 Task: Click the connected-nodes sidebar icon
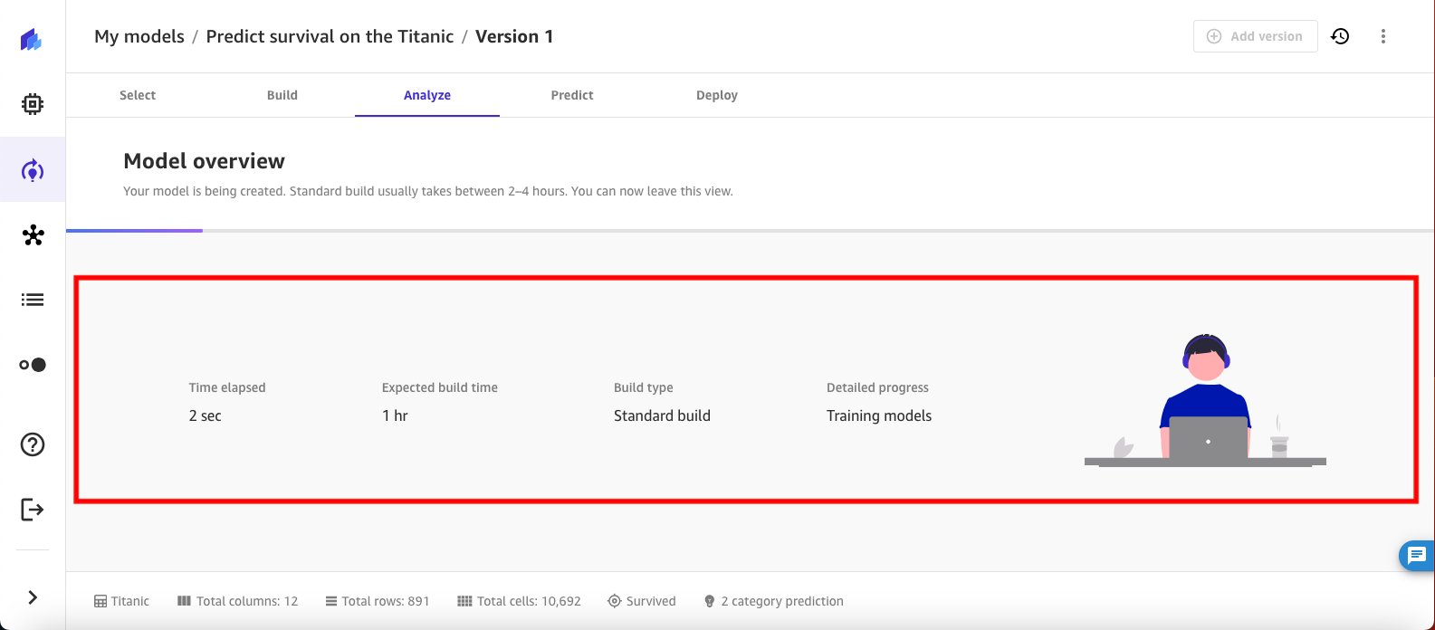pos(33,235)
